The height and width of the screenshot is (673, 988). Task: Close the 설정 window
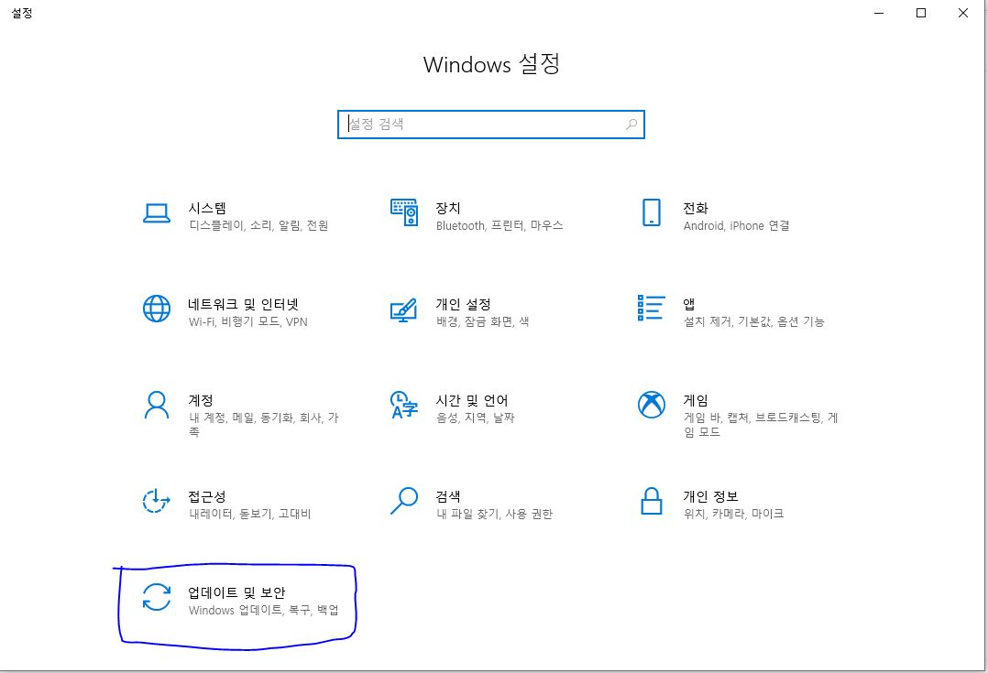[x=962, y=13]
